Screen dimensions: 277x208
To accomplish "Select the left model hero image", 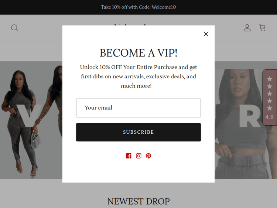I will [x=31, y=120].
